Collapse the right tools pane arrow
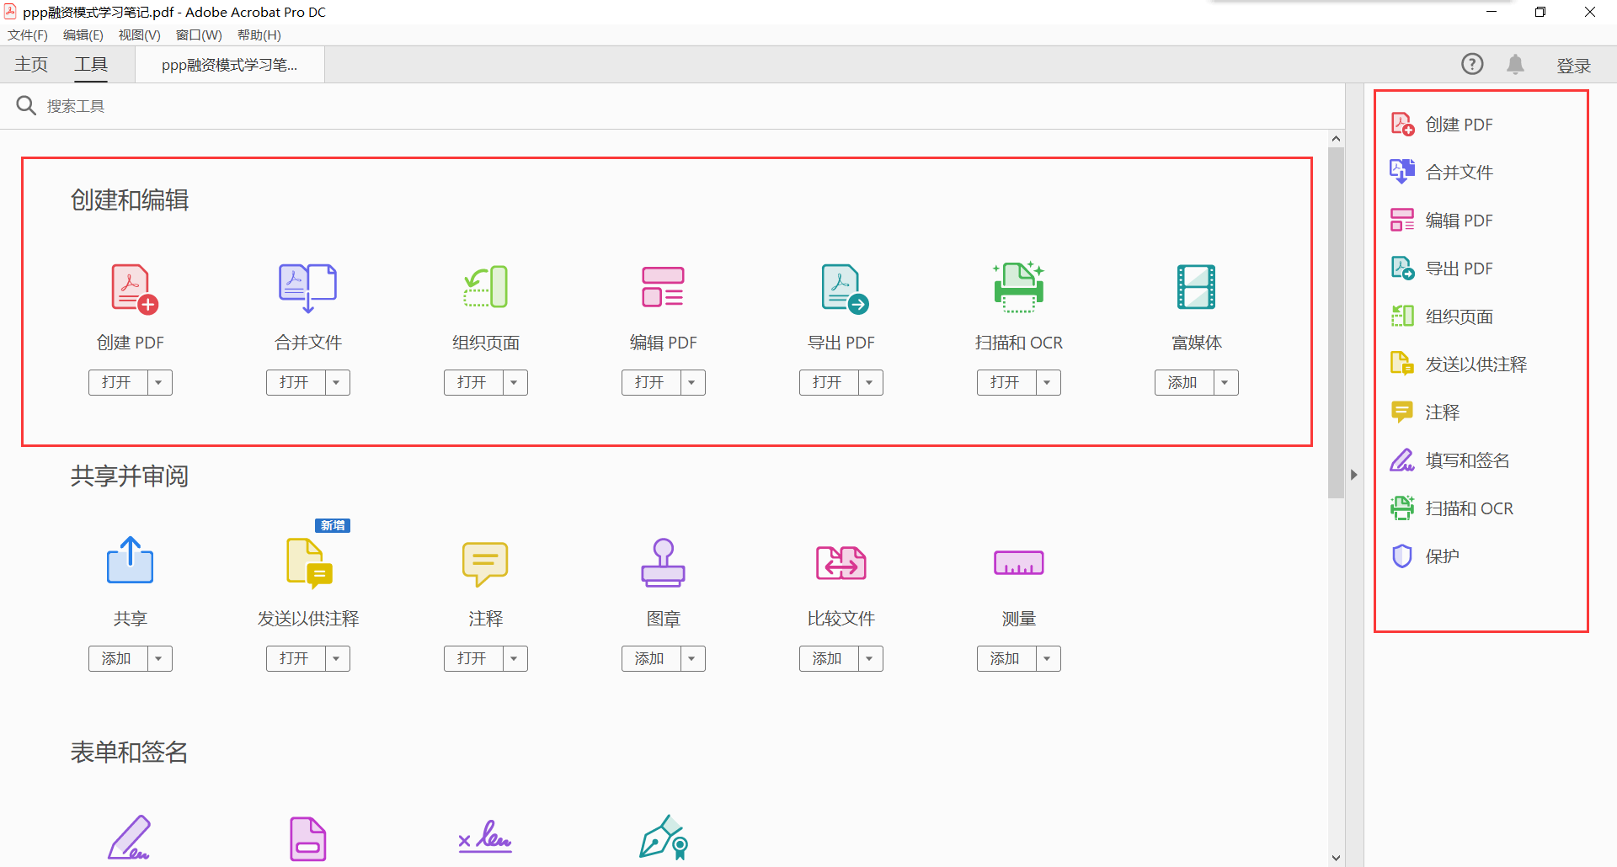Image resolution: width=1617 pixels, height=867 pixels. 1353,475
